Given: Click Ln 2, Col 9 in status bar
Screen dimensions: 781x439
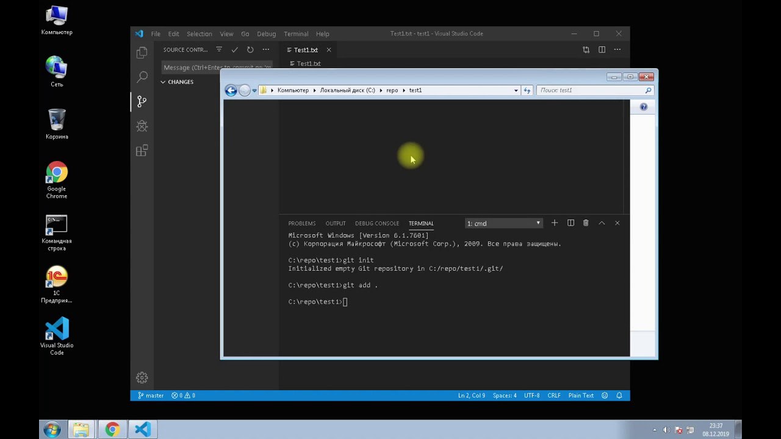Looking at the screenshot, I should [x=472, y=395].
